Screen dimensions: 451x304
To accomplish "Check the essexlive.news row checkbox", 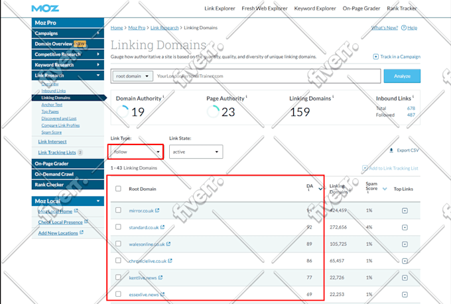I will (118, 293).
